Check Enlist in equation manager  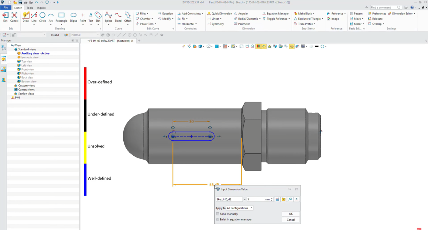click(218, 220)
